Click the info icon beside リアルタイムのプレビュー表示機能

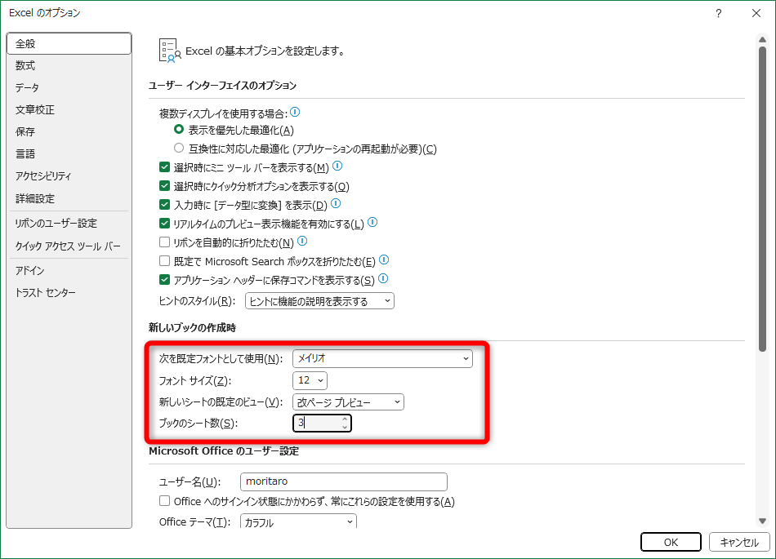(x=373, y=222)
